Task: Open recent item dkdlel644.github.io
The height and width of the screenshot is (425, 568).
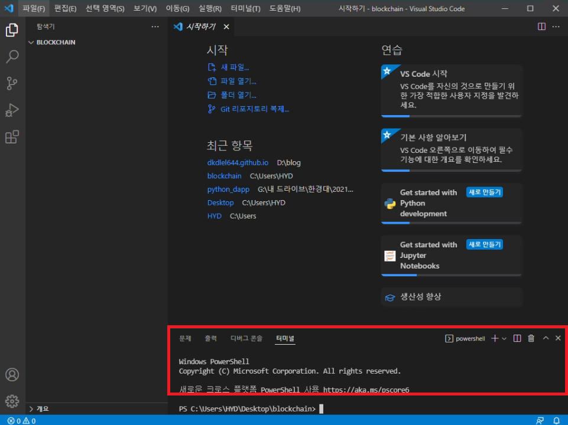Action: [x=238, y=163]
